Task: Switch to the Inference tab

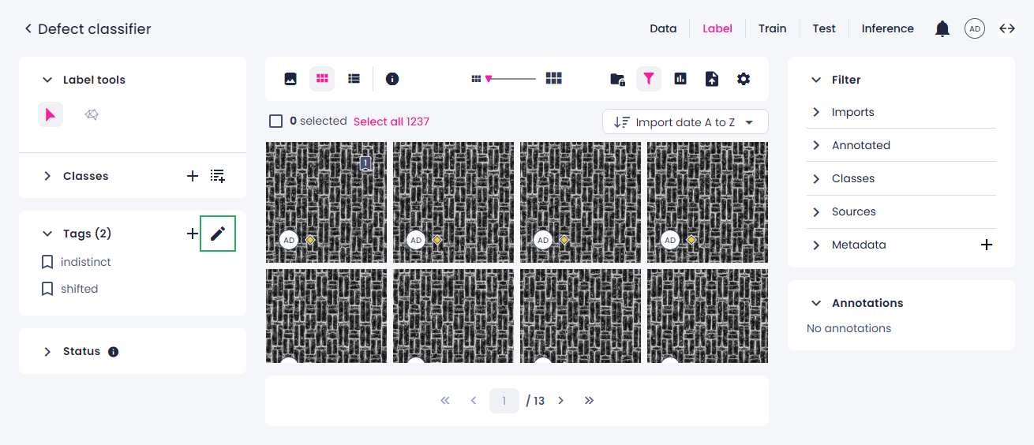Action: point(888,28)
